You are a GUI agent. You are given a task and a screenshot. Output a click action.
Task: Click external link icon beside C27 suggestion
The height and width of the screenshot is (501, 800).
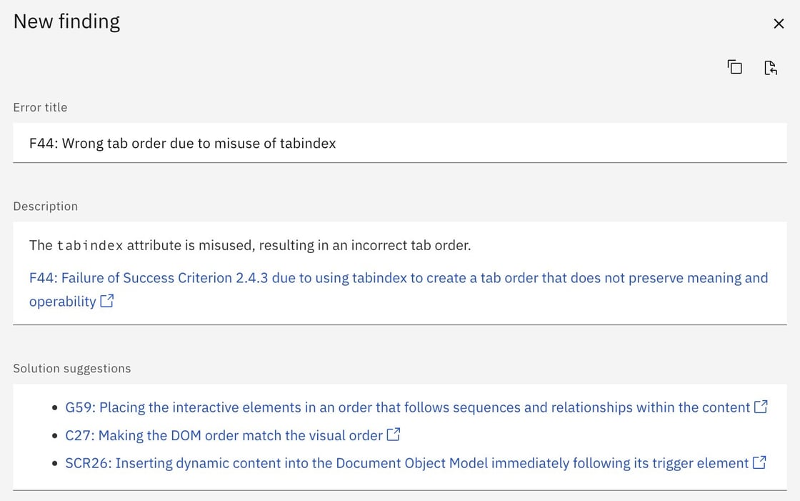[394, 435]
